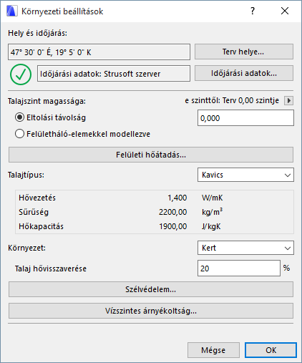Click the Hőkapacitás value 1900,00
The height and width of the screenshot is (363, 302).
click(173, 226)
